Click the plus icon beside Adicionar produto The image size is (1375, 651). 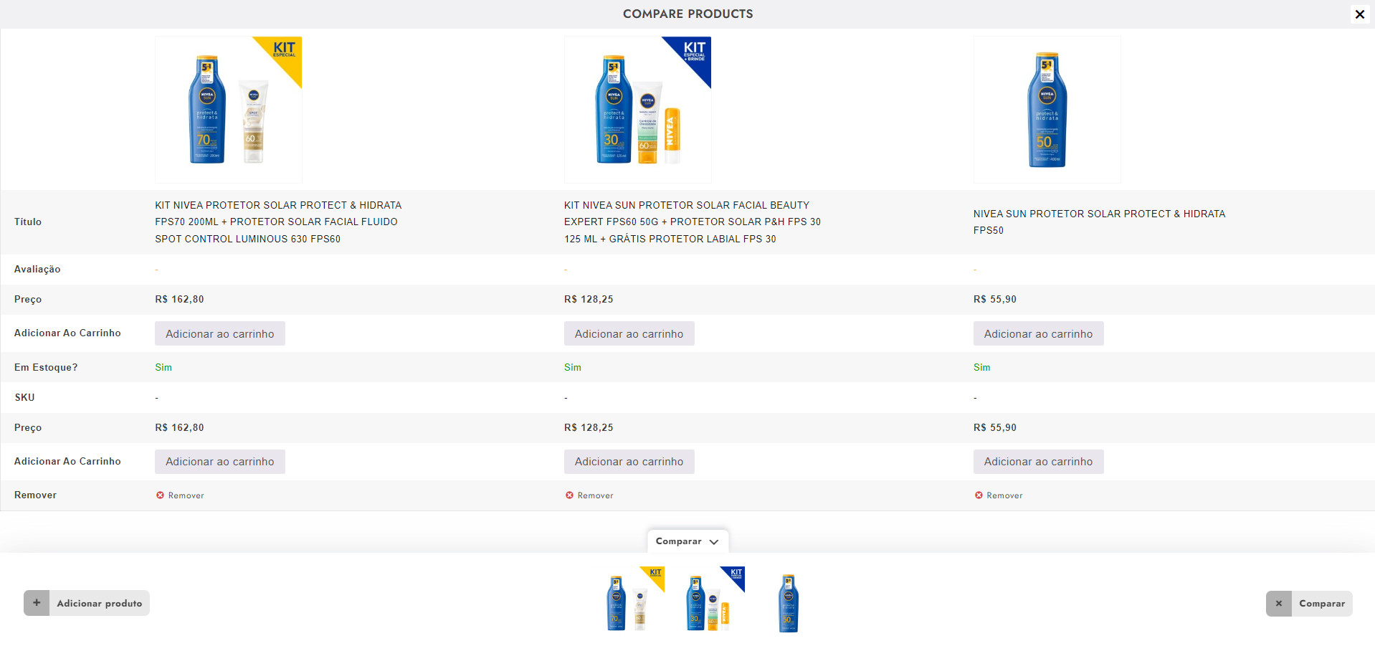(x=37, y=603)
